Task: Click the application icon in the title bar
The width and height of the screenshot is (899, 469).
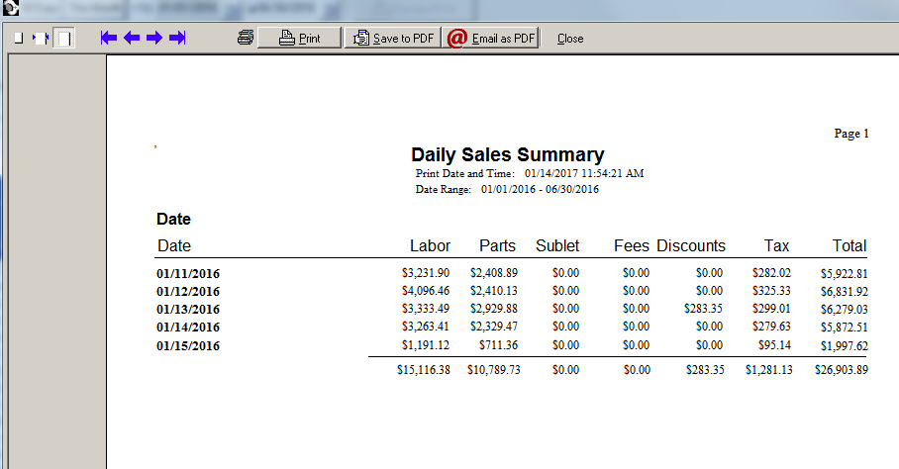Action: point(9,7)
